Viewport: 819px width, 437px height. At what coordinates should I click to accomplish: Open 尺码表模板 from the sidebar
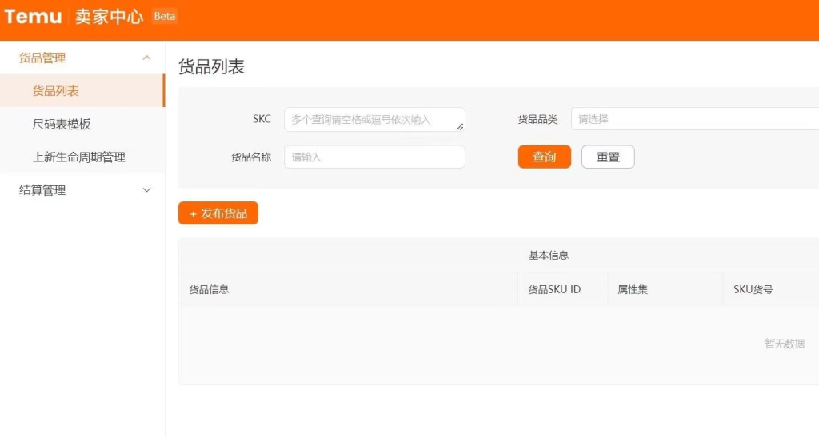62,124
